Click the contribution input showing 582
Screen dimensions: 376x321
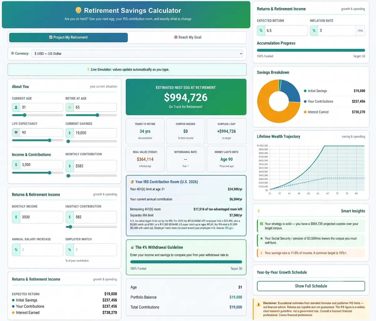coord(95,217)
